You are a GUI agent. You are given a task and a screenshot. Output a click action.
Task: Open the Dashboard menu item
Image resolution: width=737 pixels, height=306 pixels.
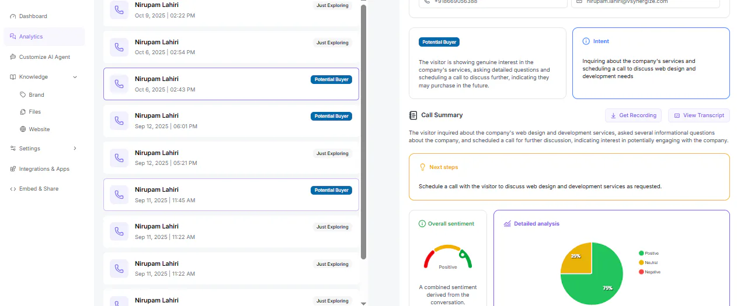click(x=44, y=16)
